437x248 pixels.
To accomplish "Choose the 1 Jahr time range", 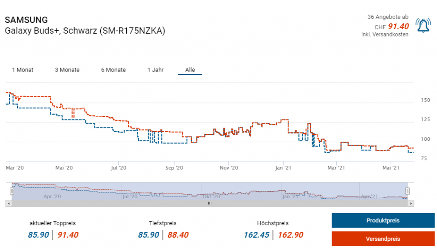I will [x=155, y=70].
